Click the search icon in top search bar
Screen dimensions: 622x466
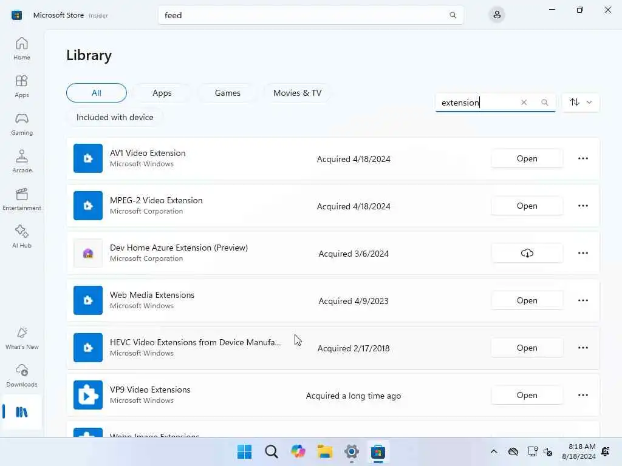tap(453, 15)
